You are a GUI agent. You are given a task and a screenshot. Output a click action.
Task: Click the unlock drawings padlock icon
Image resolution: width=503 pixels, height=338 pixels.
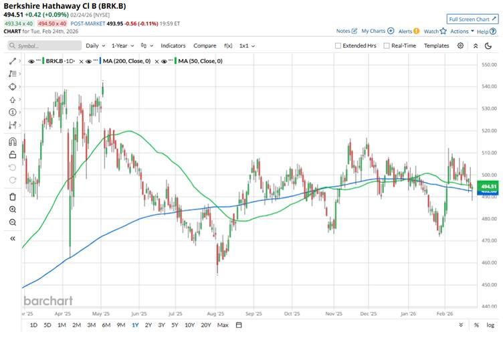coord(13,155)
